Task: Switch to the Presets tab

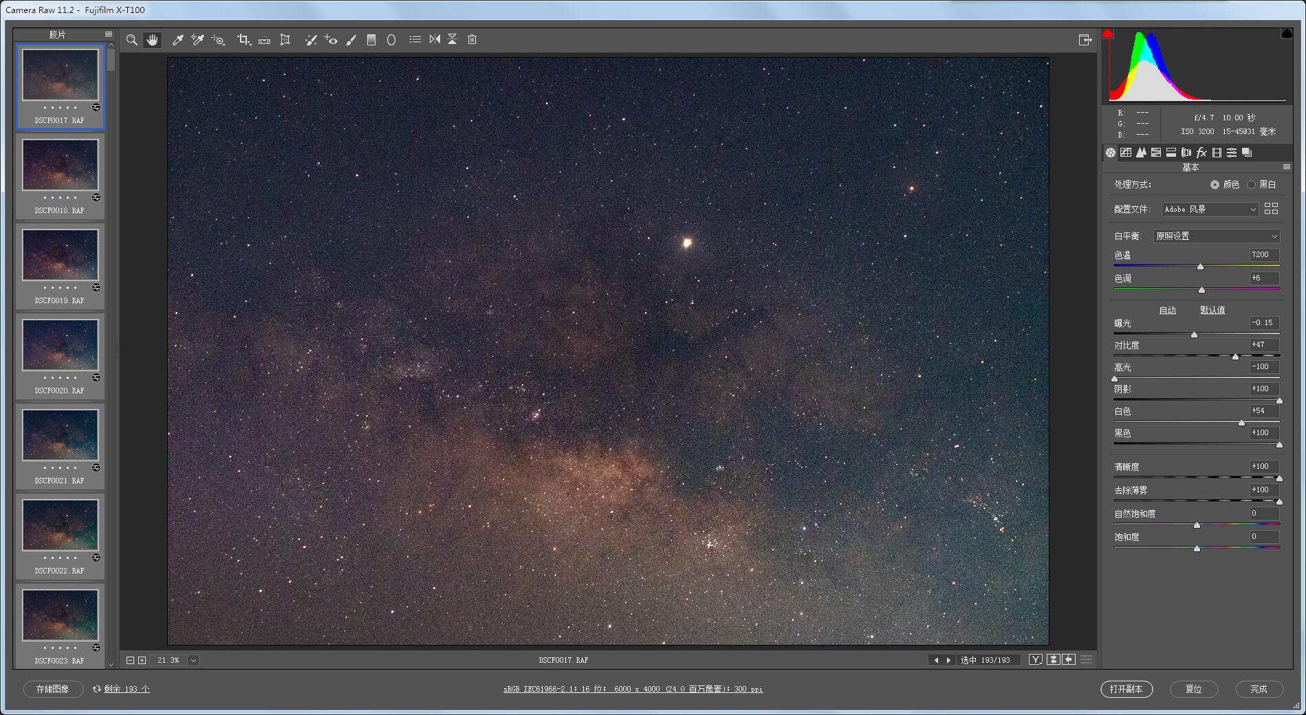Action: pyautogui.click(x=1232, y=153)
